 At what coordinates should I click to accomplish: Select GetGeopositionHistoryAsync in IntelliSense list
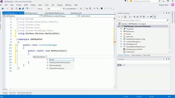tap(60, 62)
